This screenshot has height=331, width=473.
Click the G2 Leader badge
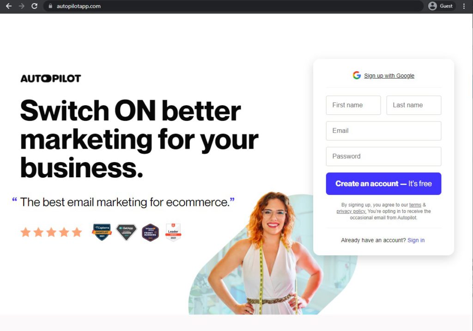173,232
